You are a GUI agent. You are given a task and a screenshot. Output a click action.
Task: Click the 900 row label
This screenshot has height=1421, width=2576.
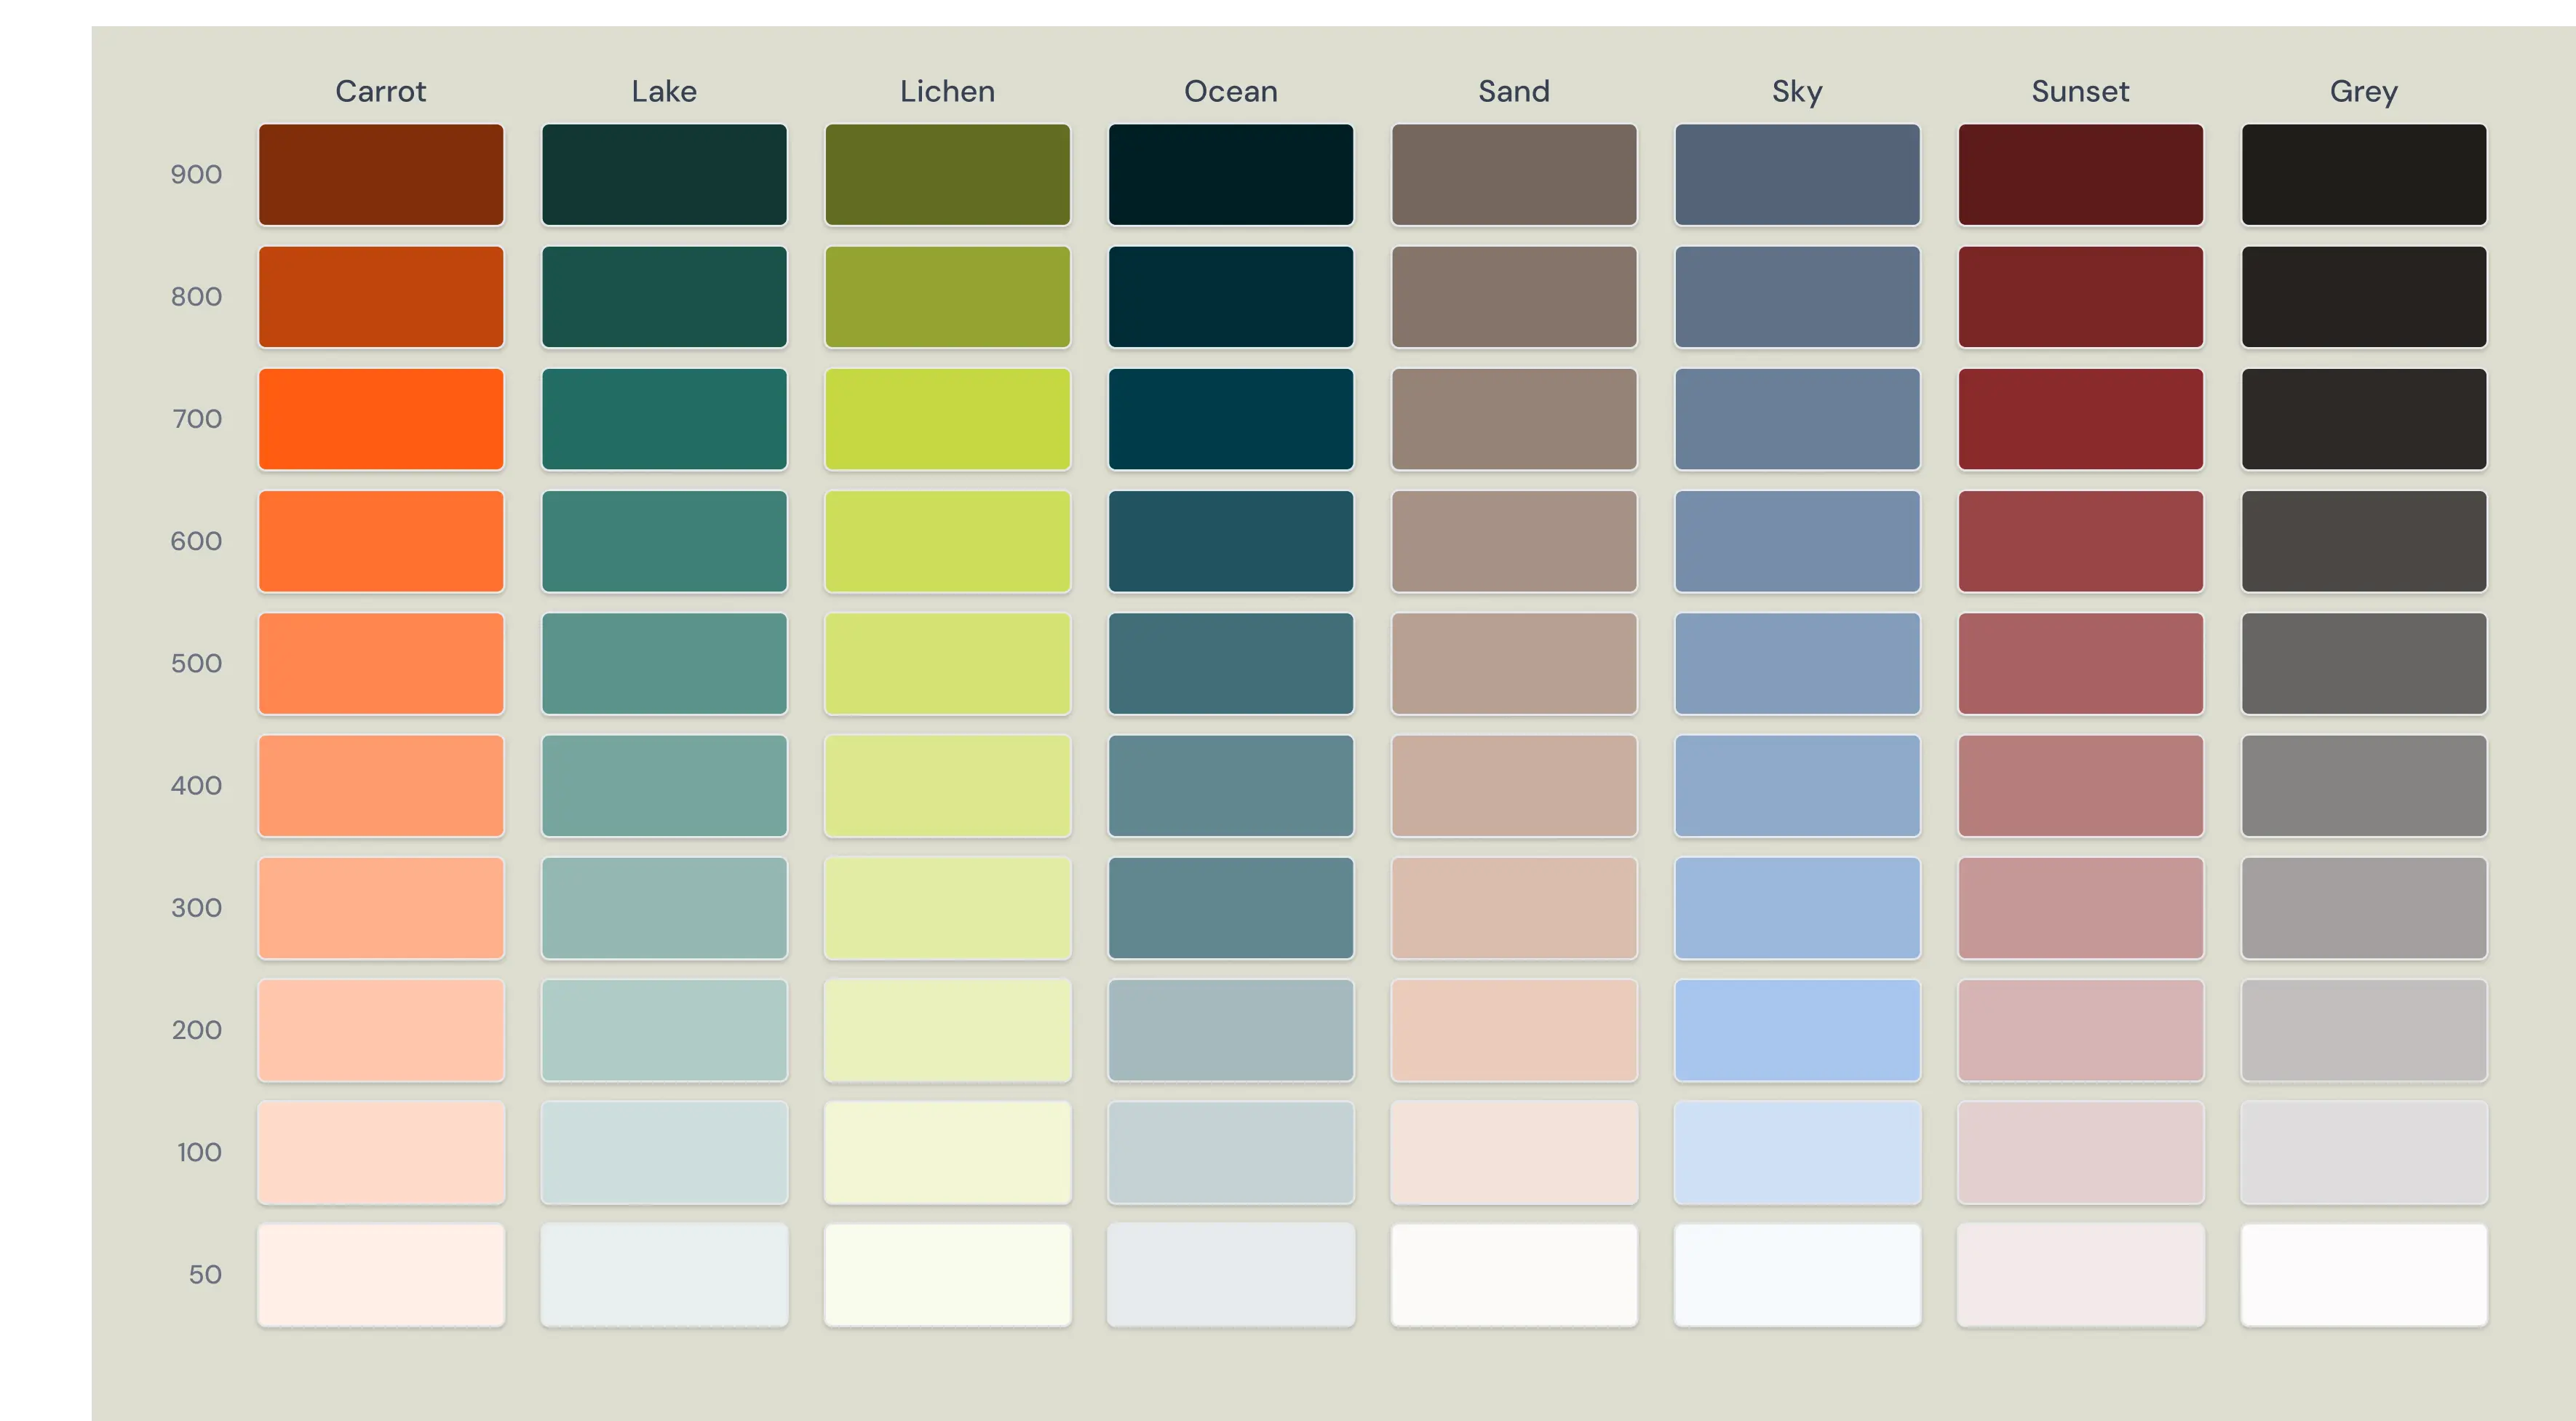coord(196,175)
